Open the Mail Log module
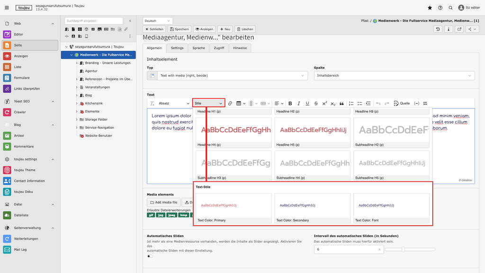Screen dimensions: 485x273 tap(30, 249)
